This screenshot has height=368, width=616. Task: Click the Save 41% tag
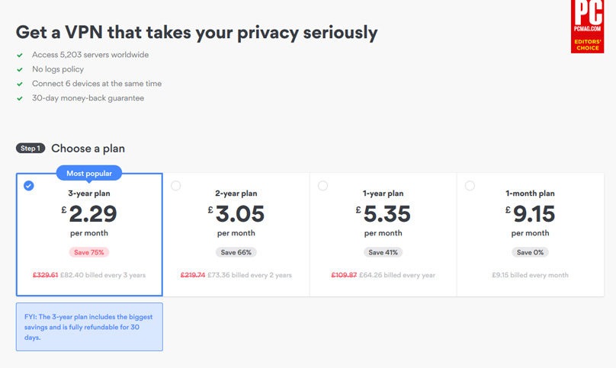click(x=383, y=252)
